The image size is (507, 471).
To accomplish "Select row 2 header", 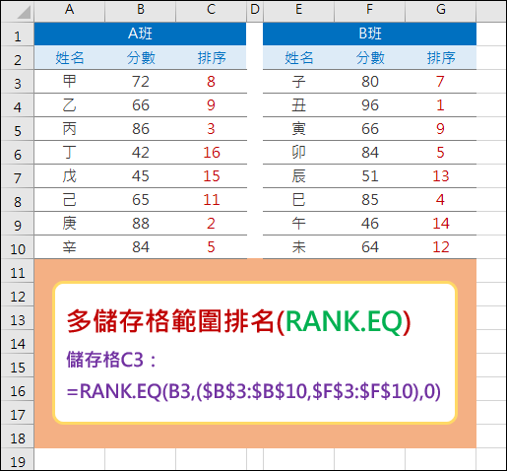I will (x=18, y=58).
